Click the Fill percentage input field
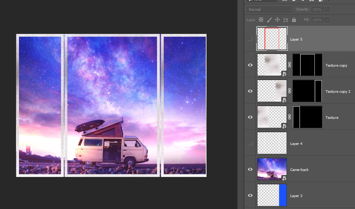 [317, 20]
